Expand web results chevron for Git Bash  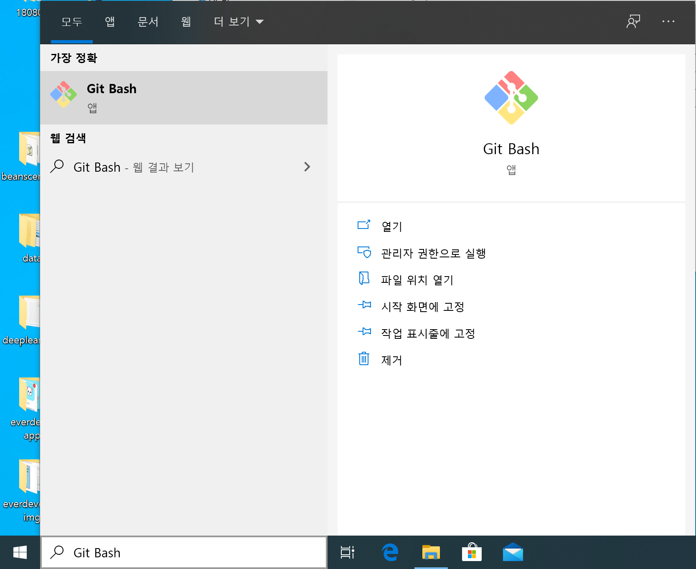click(307, 167)
